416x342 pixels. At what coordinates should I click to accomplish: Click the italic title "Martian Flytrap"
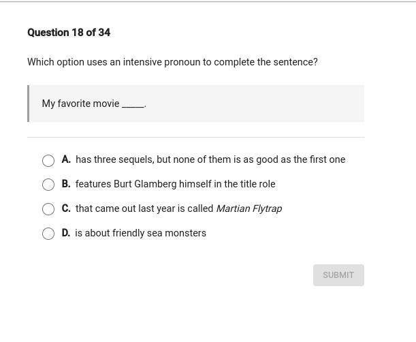(x=249, y=208)
